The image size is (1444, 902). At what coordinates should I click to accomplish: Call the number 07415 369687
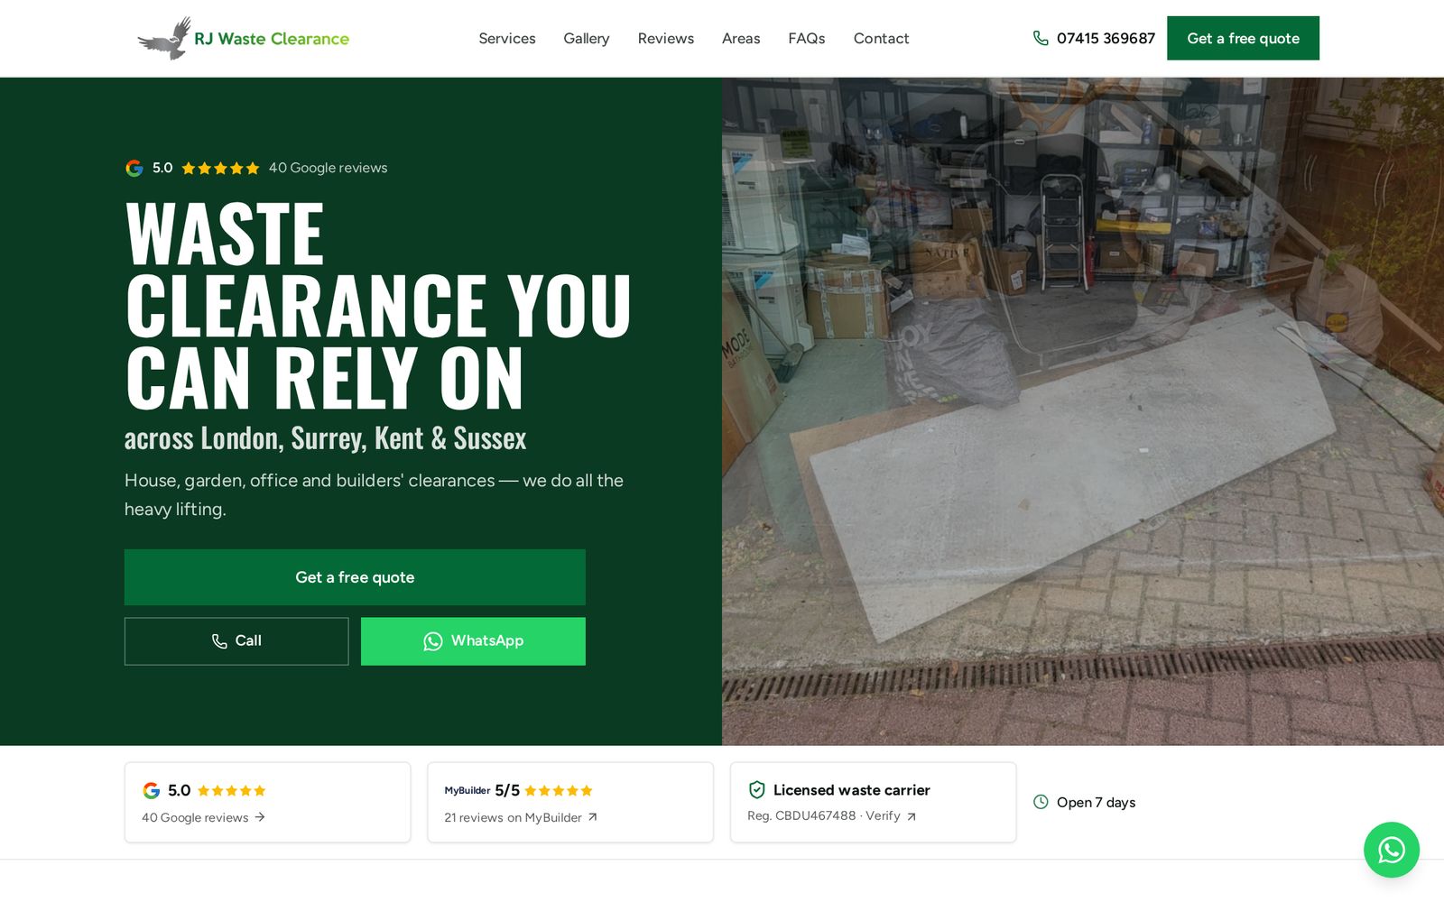(x=1106, y=38)
